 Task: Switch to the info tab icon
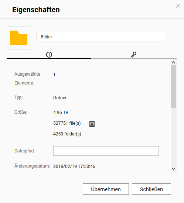(49, 55)
